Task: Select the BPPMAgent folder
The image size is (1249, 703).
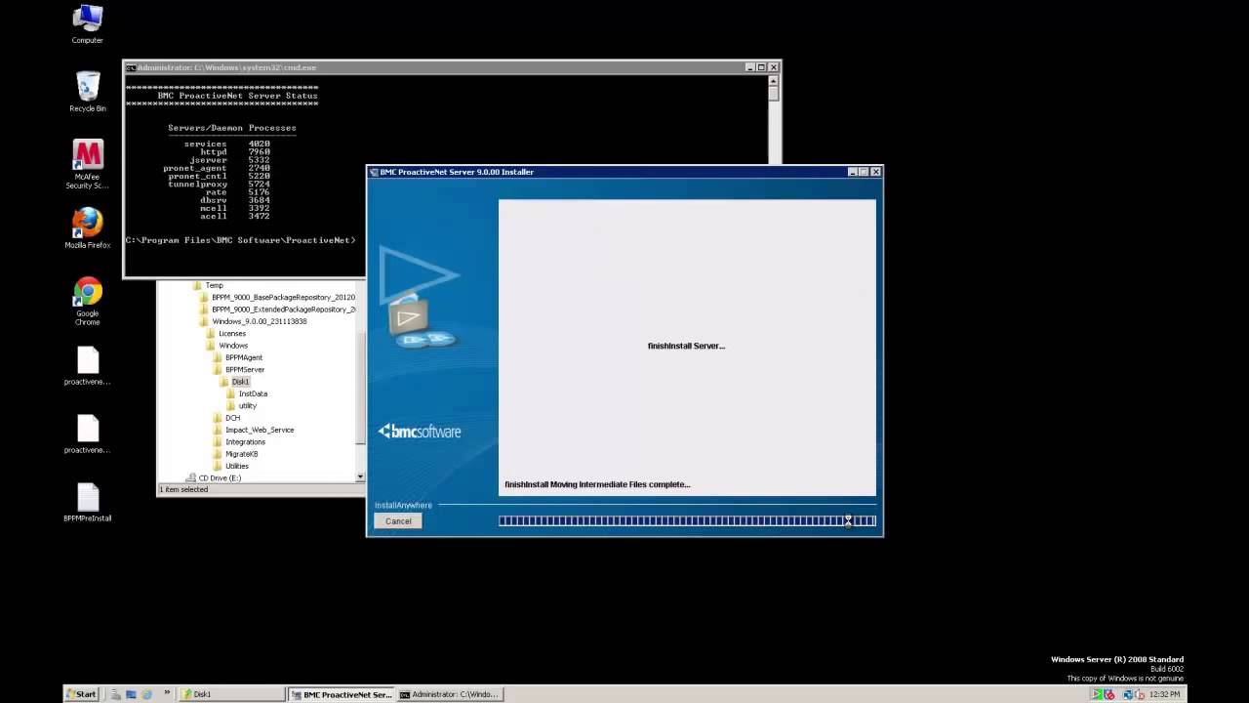Action: [238, 357]
